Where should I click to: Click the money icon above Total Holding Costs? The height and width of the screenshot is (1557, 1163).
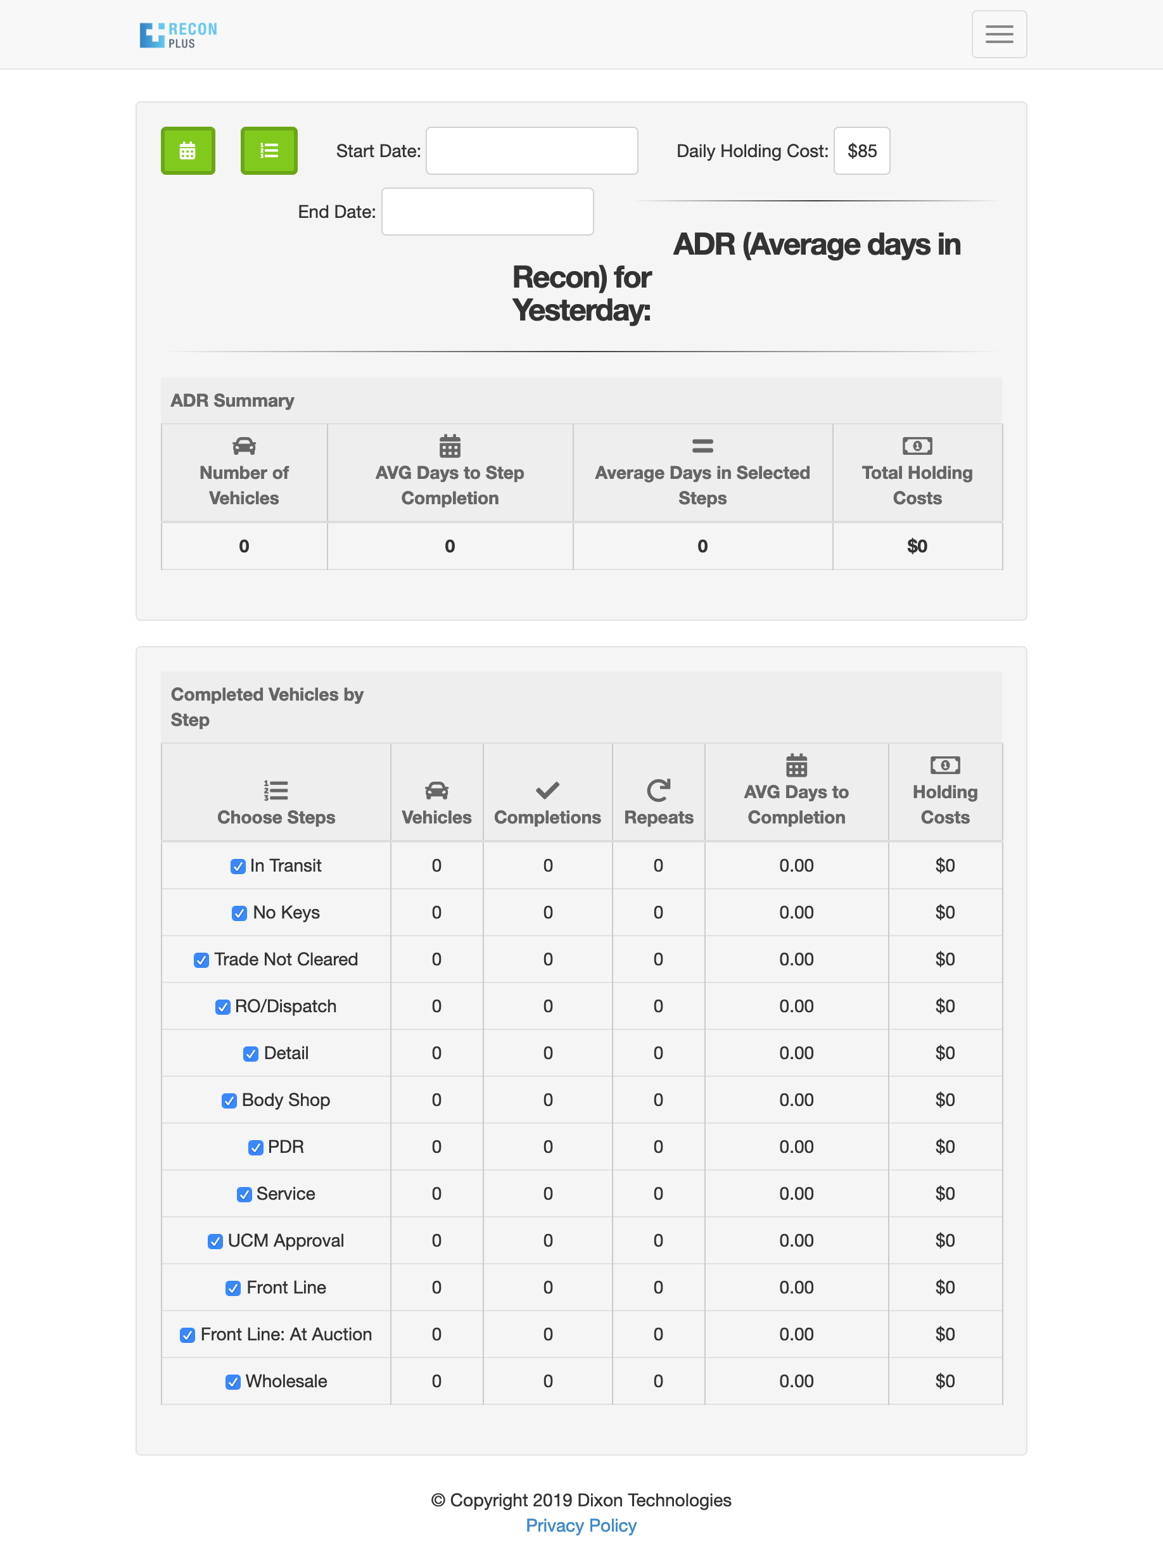coord(917,447)
